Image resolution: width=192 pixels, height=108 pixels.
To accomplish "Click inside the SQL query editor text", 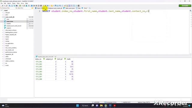I will 95,11.
